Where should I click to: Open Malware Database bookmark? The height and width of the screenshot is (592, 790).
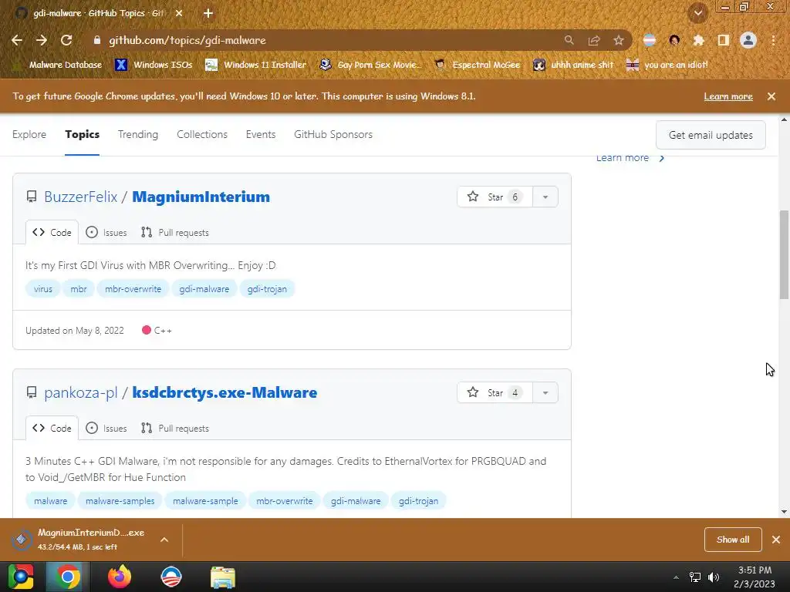[x=57, y=65]
